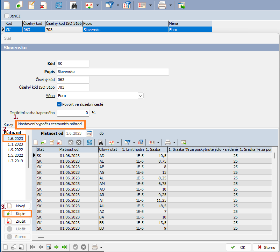Click the binoculars search icon in the top toolbar
Viewport: 280px width, 252px height.
point(74,6)
